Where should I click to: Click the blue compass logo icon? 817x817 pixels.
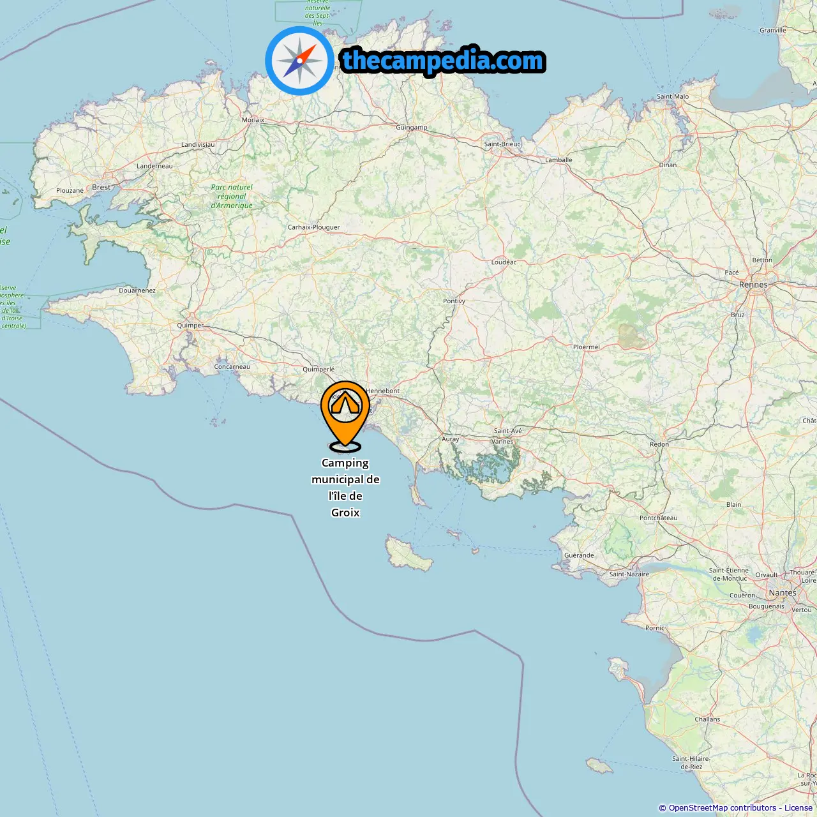299,61
